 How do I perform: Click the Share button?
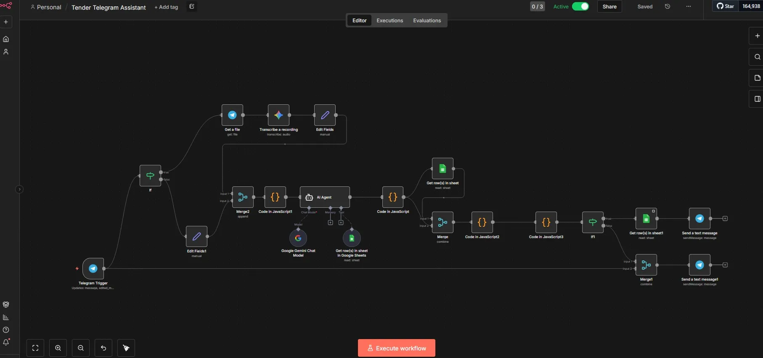pos(609,7)
